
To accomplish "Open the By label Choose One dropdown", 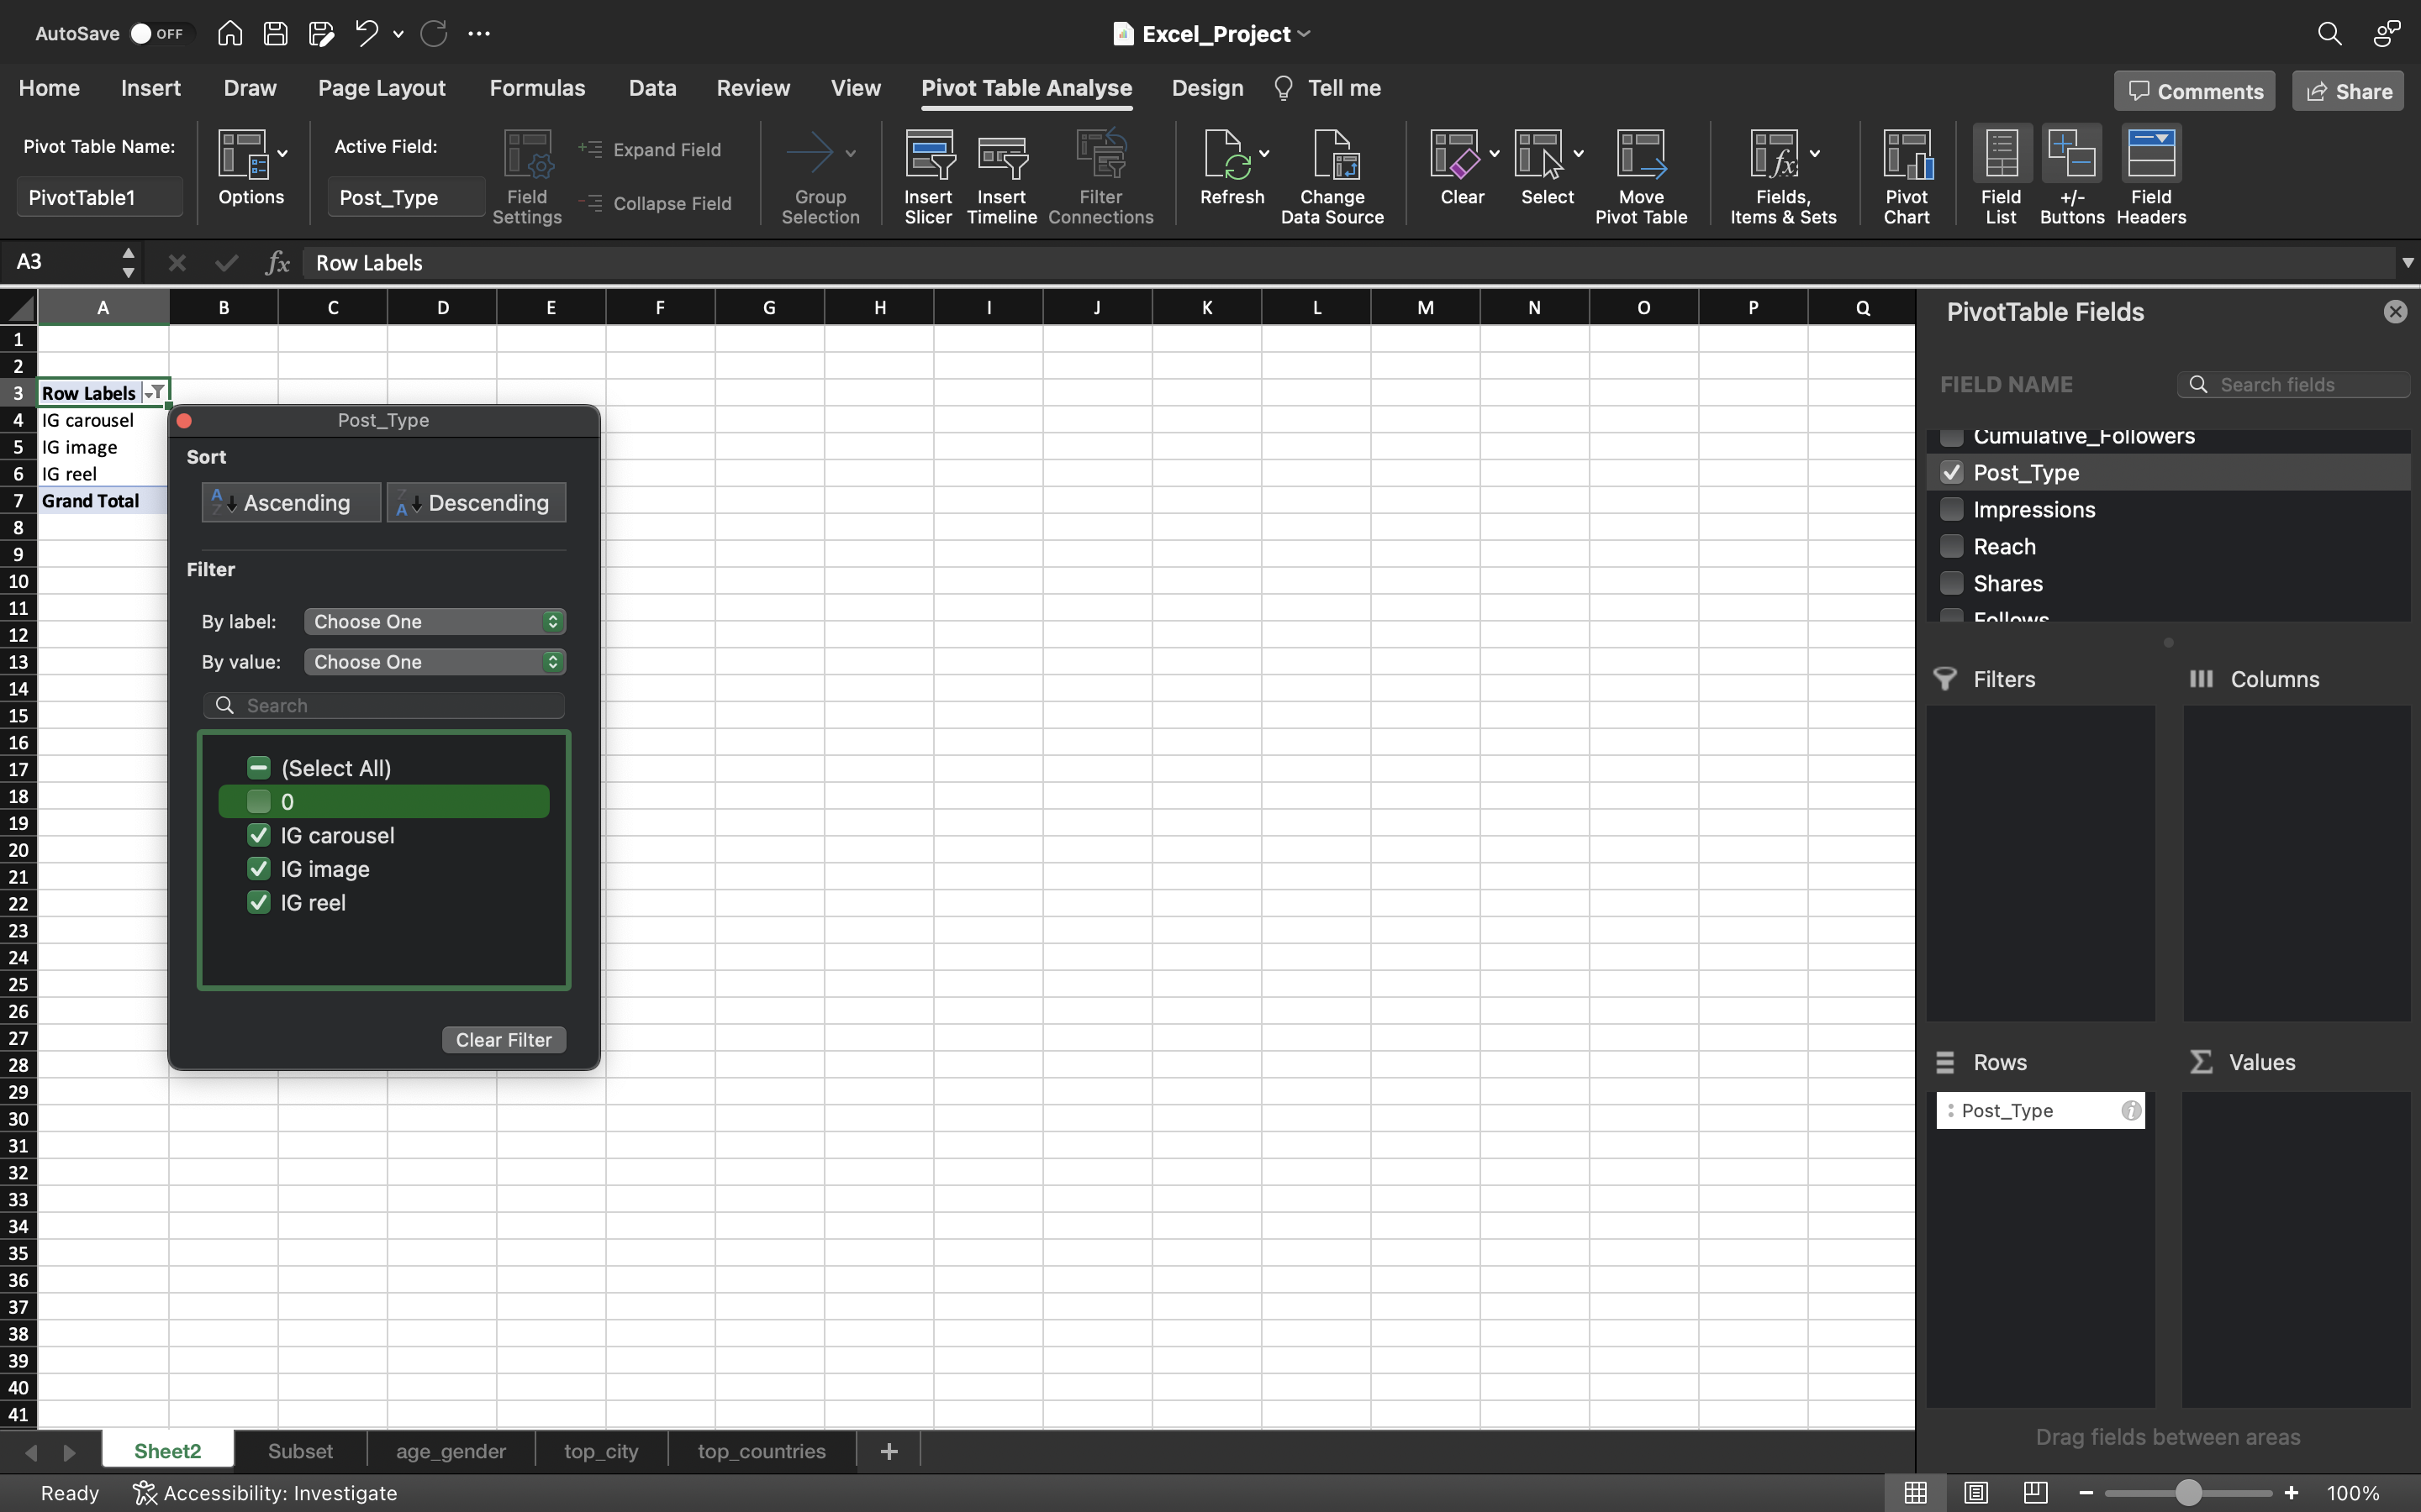I will coord(435,621).
